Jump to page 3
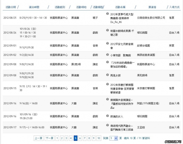 pos(66,138)
